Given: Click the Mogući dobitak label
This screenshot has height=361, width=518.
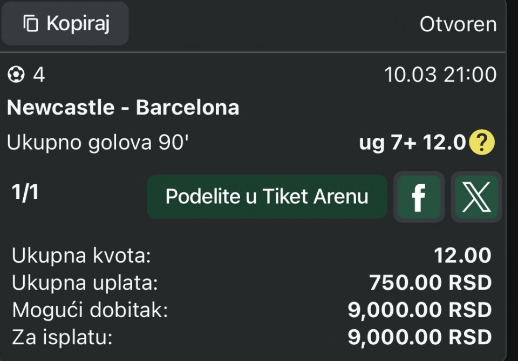Looking at the screenshot, I should 90,310.
